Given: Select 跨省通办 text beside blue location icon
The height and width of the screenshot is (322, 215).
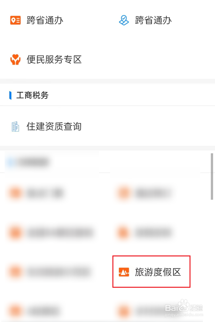Looking at the screenshot, I should coord(153,20).
